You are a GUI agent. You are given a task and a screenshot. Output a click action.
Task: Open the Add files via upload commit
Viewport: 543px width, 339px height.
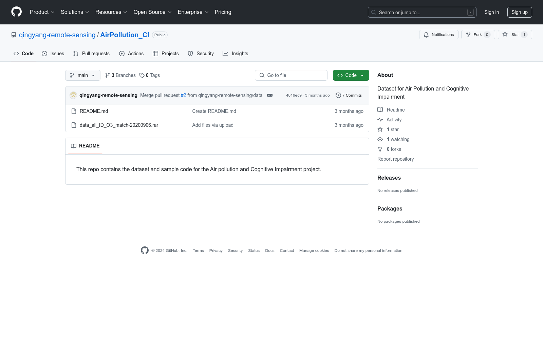(213, 125)
